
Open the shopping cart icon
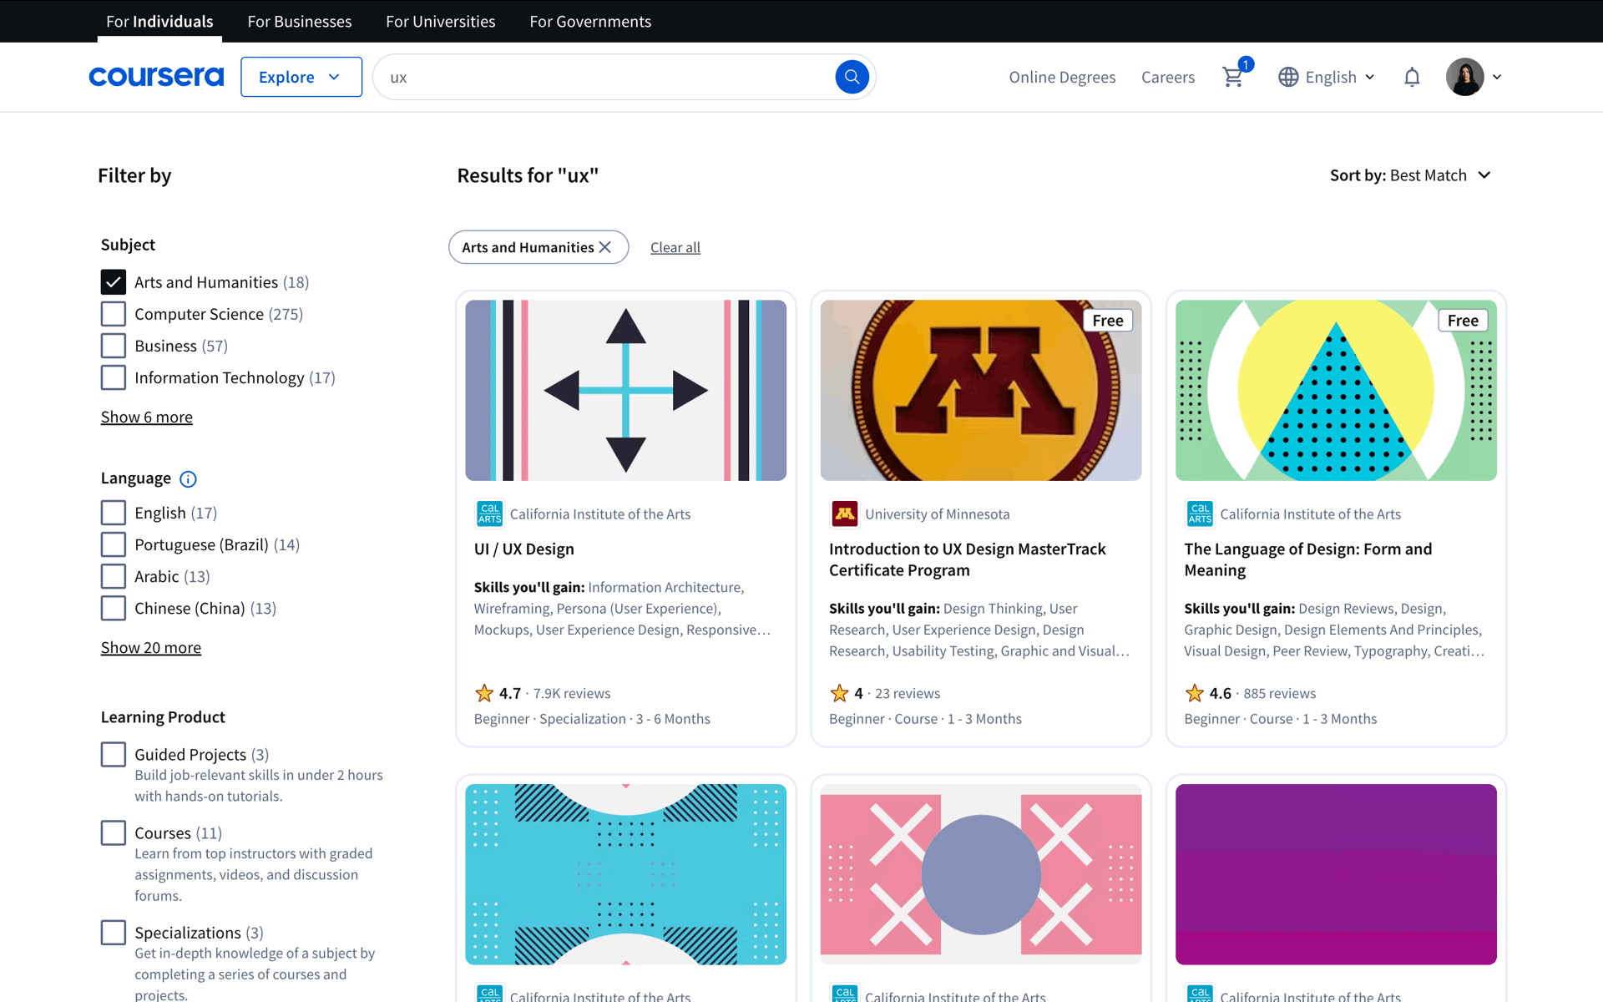coord(1233,77)
